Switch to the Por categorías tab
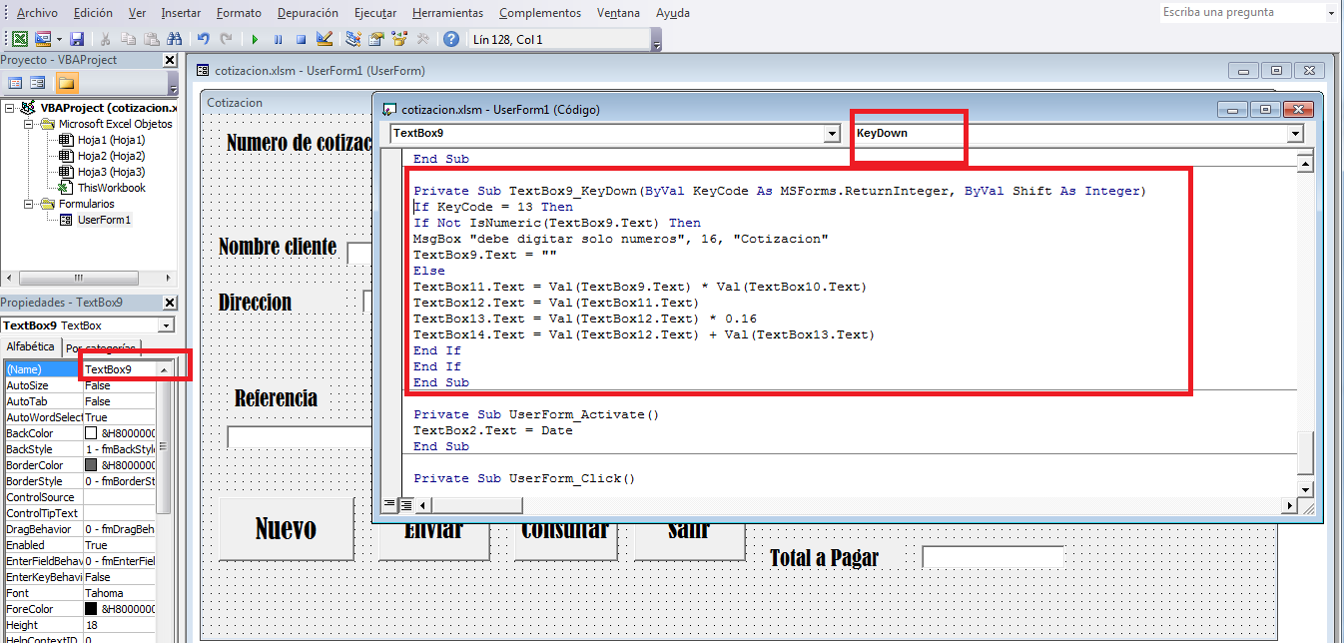Screen dimensions: 1344x643 [102, 346]
